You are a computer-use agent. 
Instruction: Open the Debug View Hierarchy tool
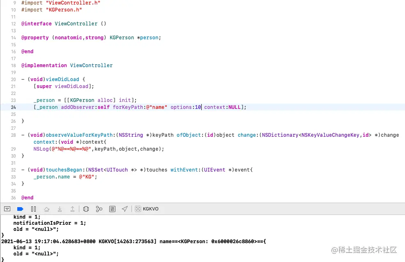pyautogui.click(x=86, y=209)
